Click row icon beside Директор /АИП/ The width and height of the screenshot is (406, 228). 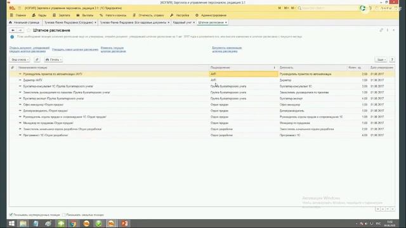point(20,80)
